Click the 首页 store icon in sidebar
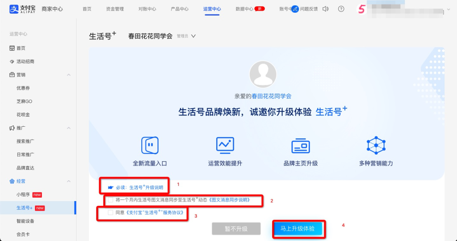This screenshot has width=457, height=241. (x=12, y=48)
